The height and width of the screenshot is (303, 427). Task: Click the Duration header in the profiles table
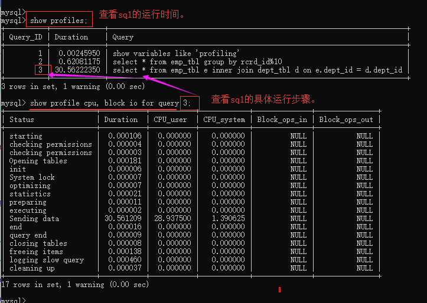click(71, 37)
